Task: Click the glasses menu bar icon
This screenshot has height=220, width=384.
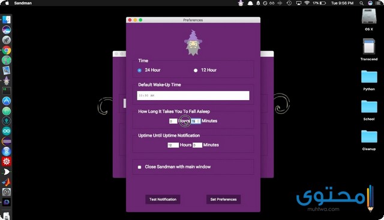Action: pyautogui.click(x=272, y=3)
